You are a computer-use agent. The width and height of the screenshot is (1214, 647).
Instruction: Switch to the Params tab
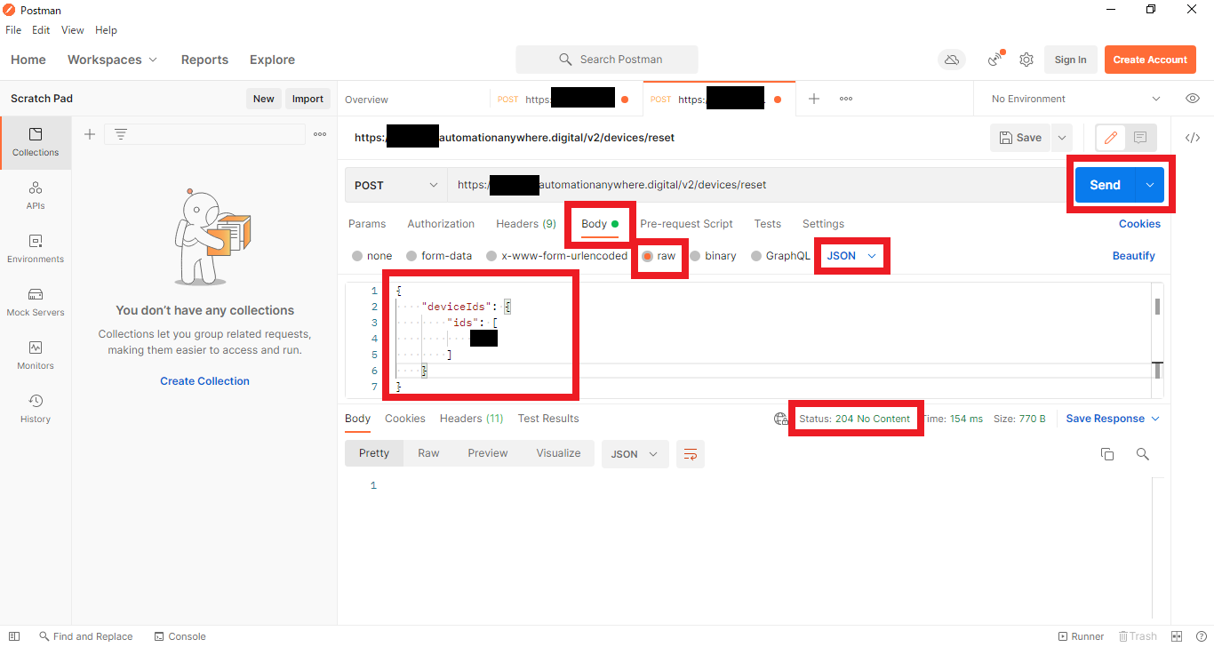pyautogui.click(x=367, y=224)
